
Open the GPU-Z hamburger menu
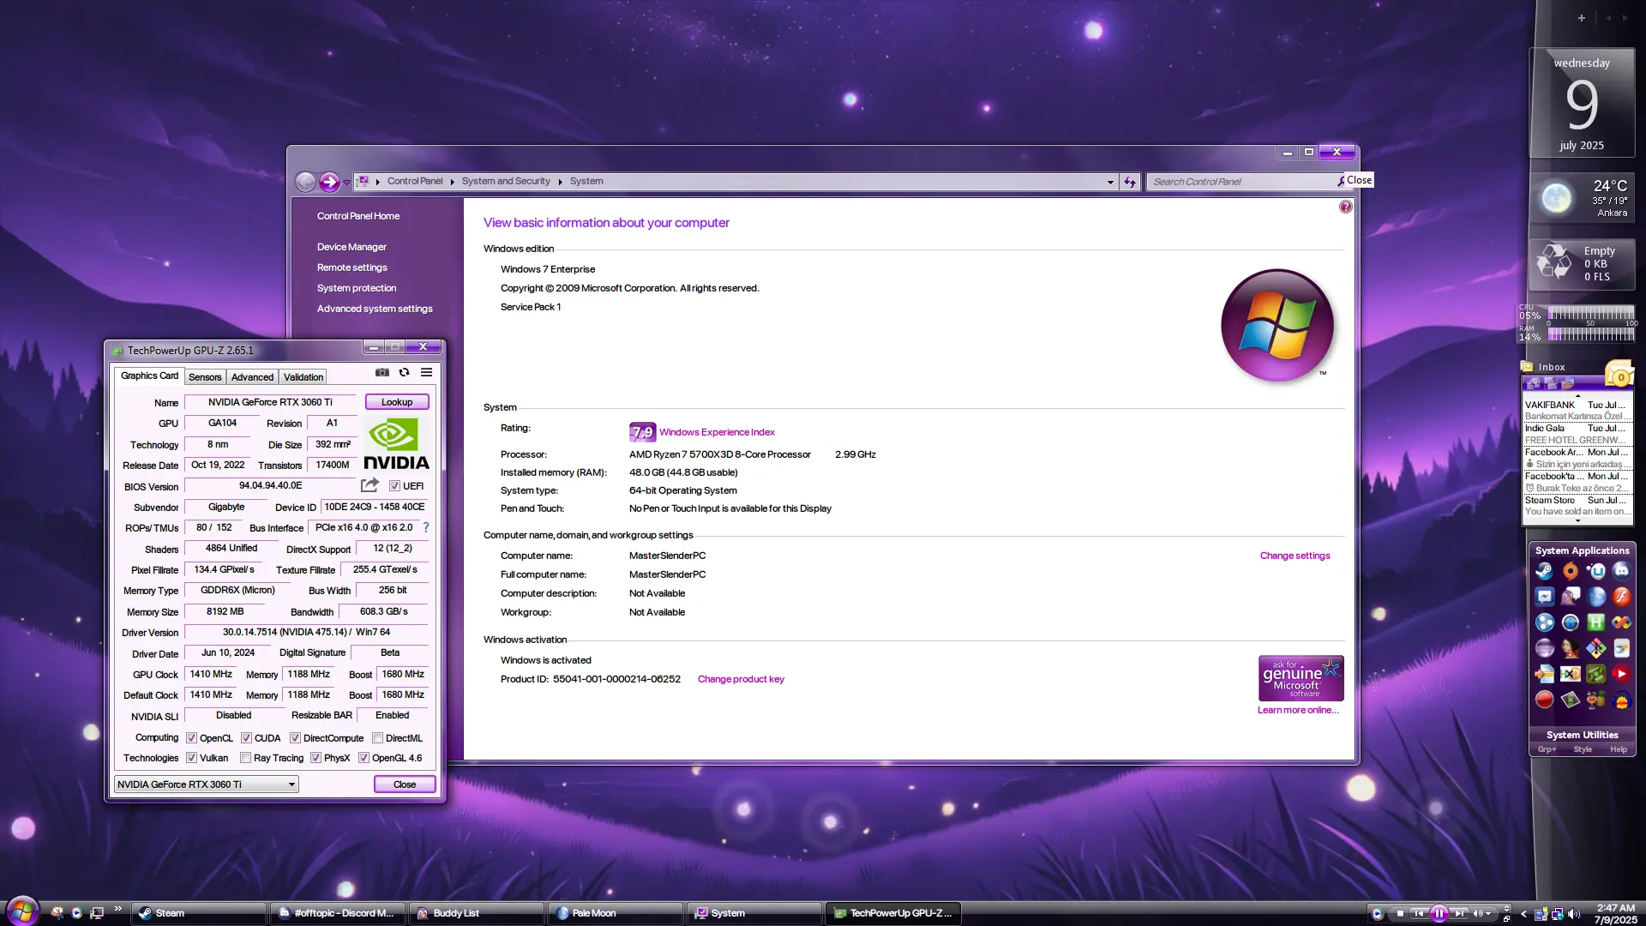point(426,372)
